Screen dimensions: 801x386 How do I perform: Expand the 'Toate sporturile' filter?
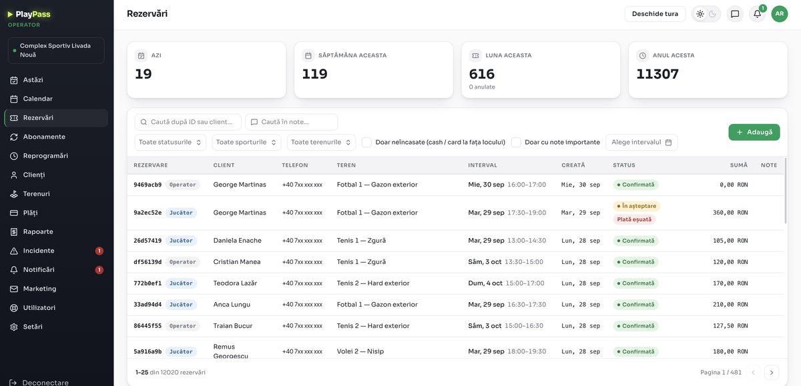pyautogui.click(x=247, y=142)
